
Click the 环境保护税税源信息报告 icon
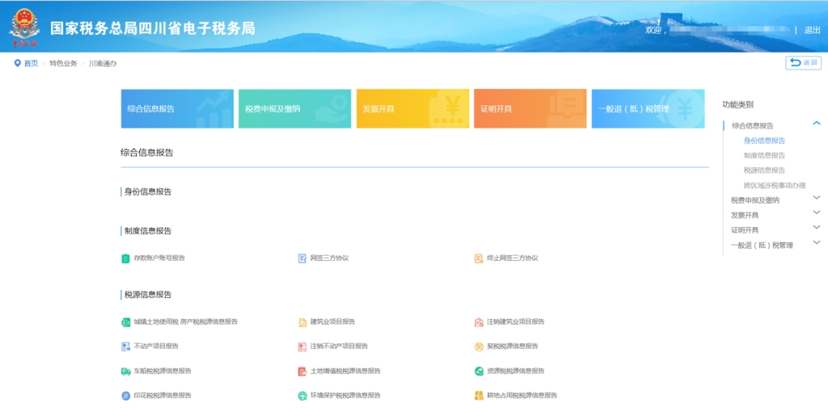[x=302, y=396]
